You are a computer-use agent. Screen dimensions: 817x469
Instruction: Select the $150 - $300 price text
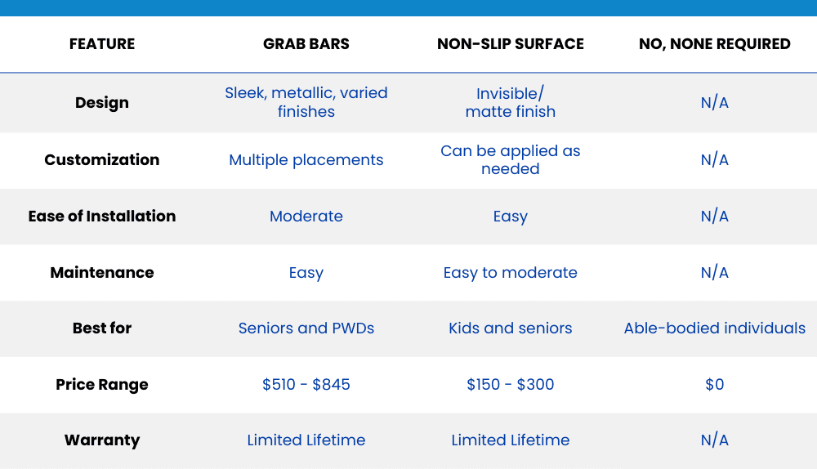pos(511,385)
